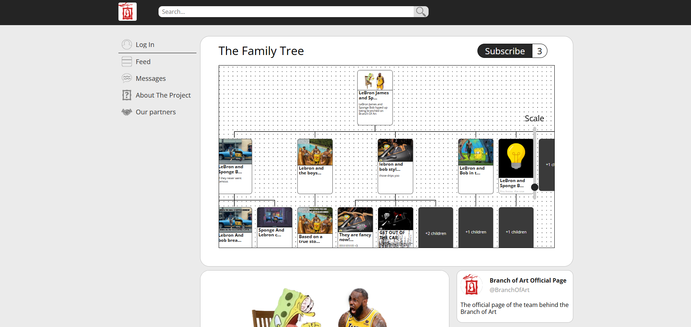Screen dimensions: 691x327
Task: Click the Branch of Art Official Page avatar
Action: click(472, 285)
